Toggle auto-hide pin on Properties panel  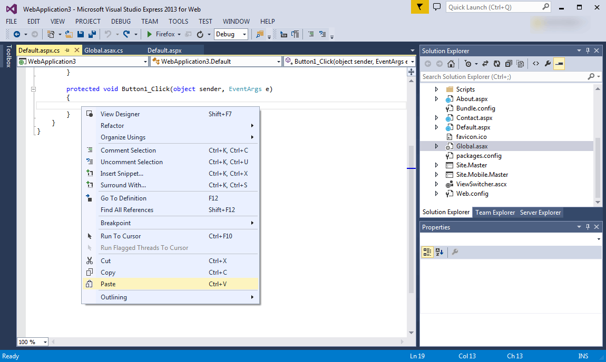(x=588, y=227)
